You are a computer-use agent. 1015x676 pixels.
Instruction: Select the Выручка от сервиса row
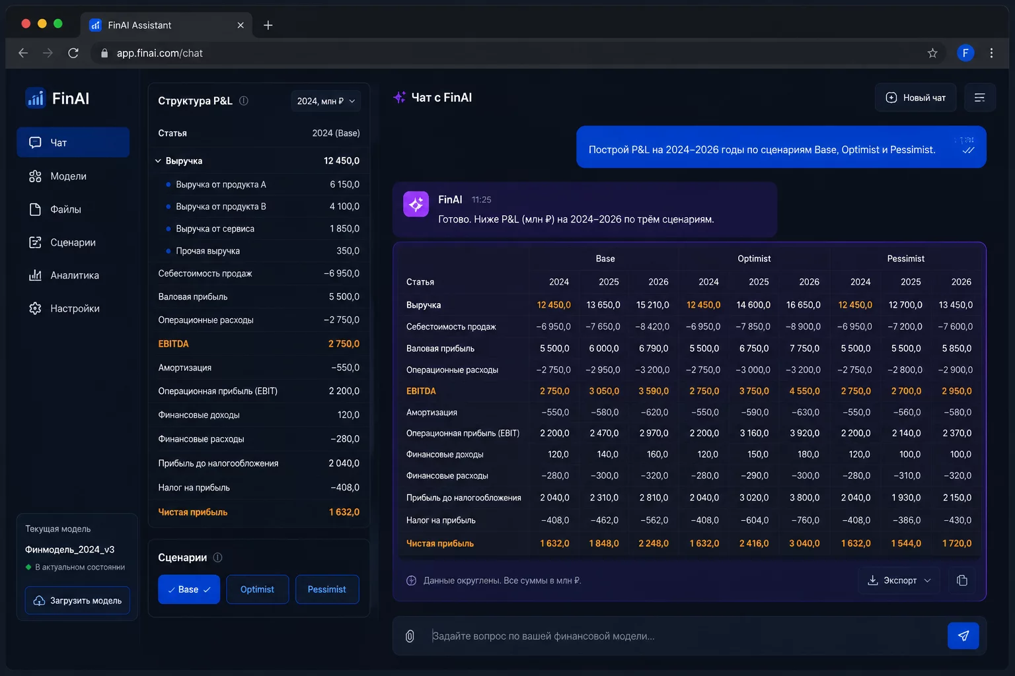pos(259,228)
